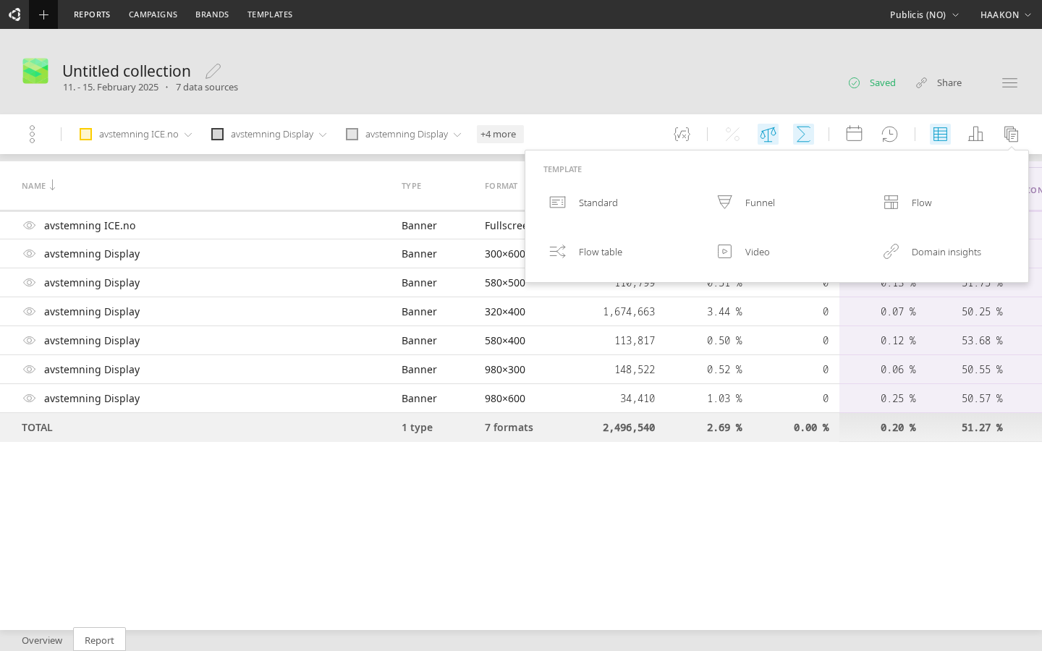This screenshot has width=1042, height=651.
Task: Choose the Funnel template
Action: [759, 203]
